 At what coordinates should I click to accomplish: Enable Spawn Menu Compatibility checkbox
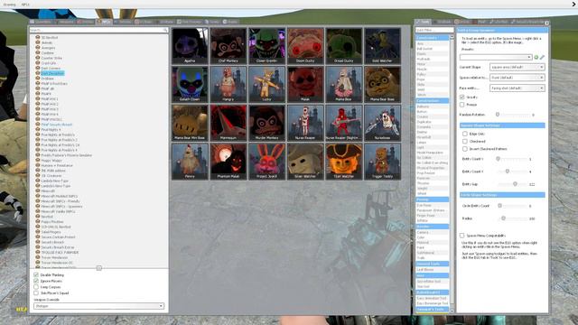pyautogui.click(x=461, y=235)
